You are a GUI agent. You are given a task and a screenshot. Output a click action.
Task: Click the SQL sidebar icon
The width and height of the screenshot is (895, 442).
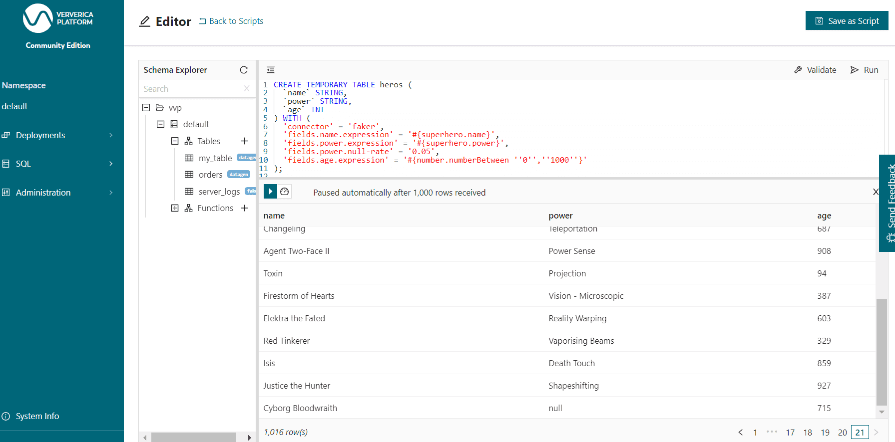(6, 164)
